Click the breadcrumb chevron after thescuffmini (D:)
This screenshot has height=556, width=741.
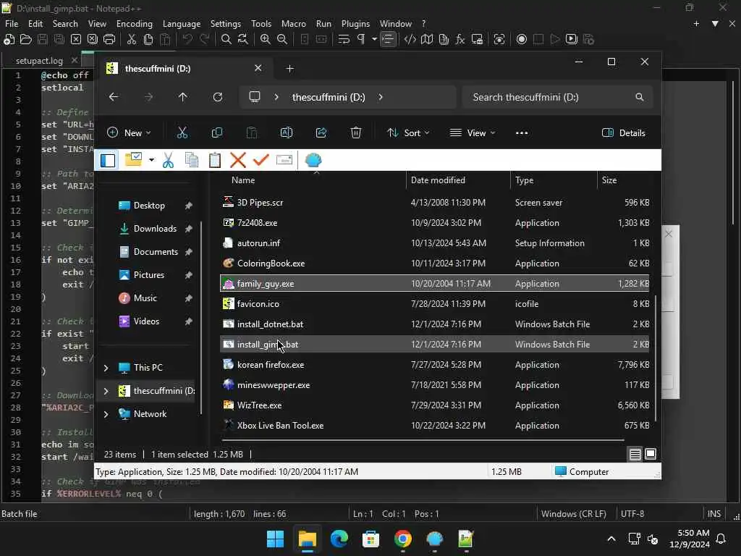381,97
